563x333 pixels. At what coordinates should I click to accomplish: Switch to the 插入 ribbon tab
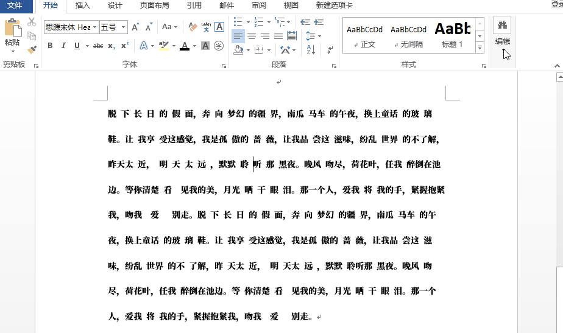click(82, 5)
